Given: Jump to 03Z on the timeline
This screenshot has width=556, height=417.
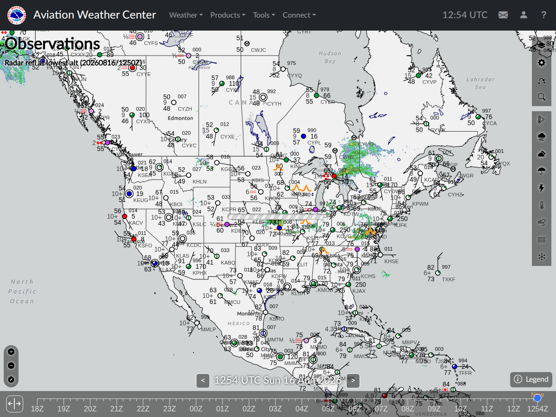Looking at the screenshot, I should tap(275, 409).
